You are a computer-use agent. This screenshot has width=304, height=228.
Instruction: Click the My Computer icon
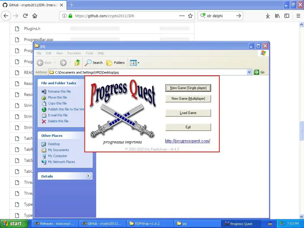[x=44, y=156]
